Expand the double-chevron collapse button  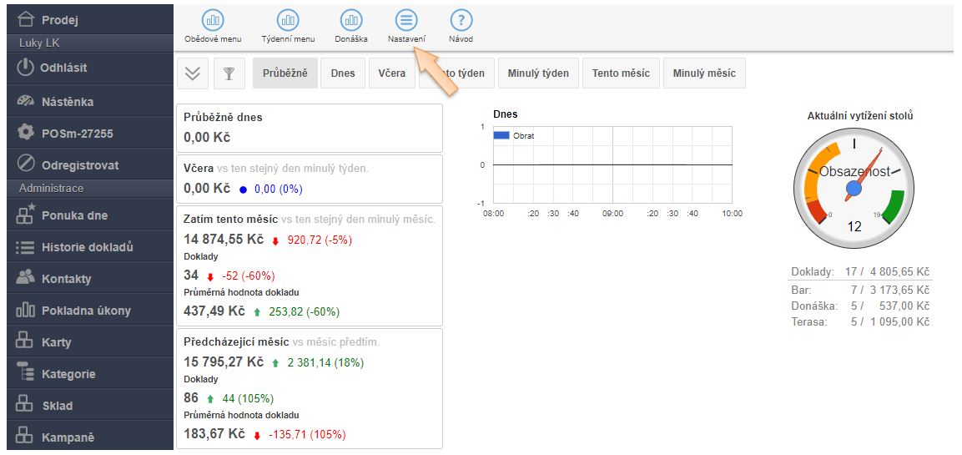(x=193, y=73)
